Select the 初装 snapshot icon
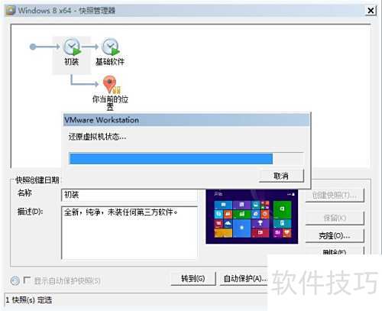The width and height of the screenshot is (382, 311). click(x=73, y=47)
